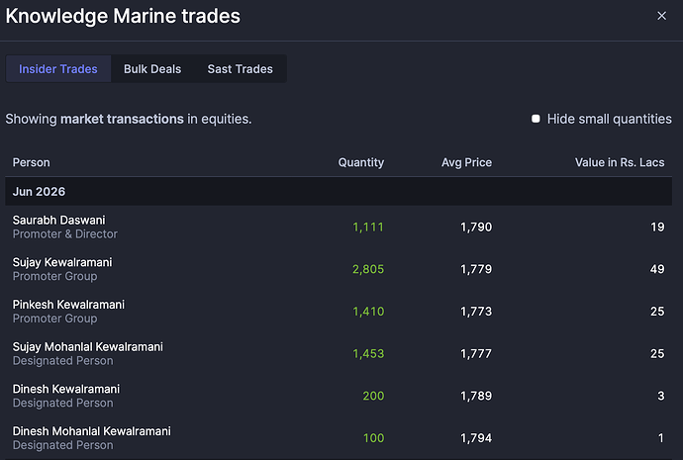Click the Promoter & Director label

(65, 234)
